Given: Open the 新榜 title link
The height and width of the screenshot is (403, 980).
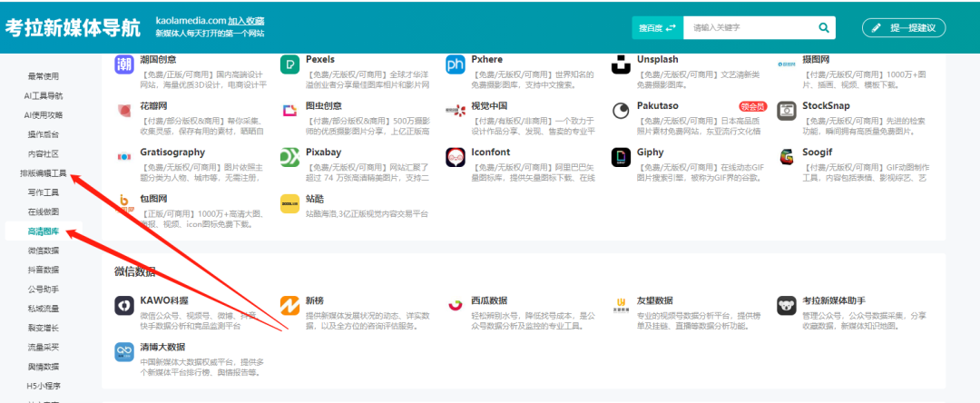Looking at the screenshot, I should [314, 300].
